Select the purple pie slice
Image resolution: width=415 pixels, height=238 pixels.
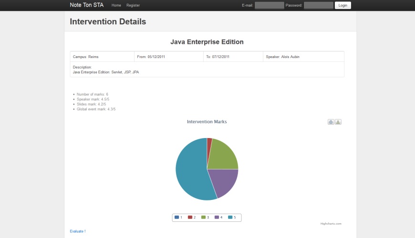pos(224,181)
